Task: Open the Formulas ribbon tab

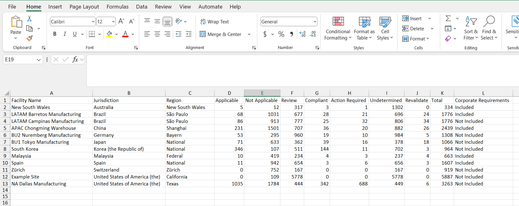Action: click(x=117, y=7)
